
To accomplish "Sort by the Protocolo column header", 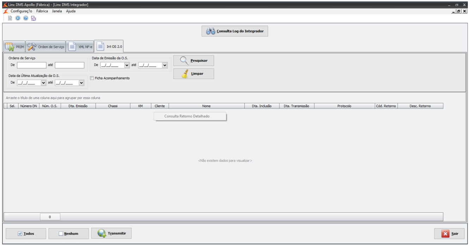I will point(345,106).
